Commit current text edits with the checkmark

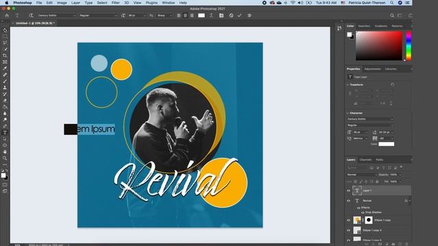coord(240,15)
